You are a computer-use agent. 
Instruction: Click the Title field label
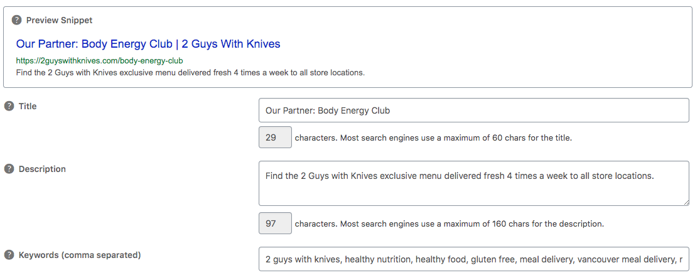28,106
